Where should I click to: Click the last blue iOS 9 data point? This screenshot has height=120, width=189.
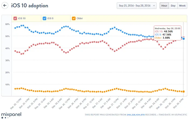click(184, 39)
